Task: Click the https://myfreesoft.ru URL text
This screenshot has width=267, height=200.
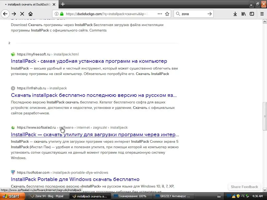Action: point(34,54)
